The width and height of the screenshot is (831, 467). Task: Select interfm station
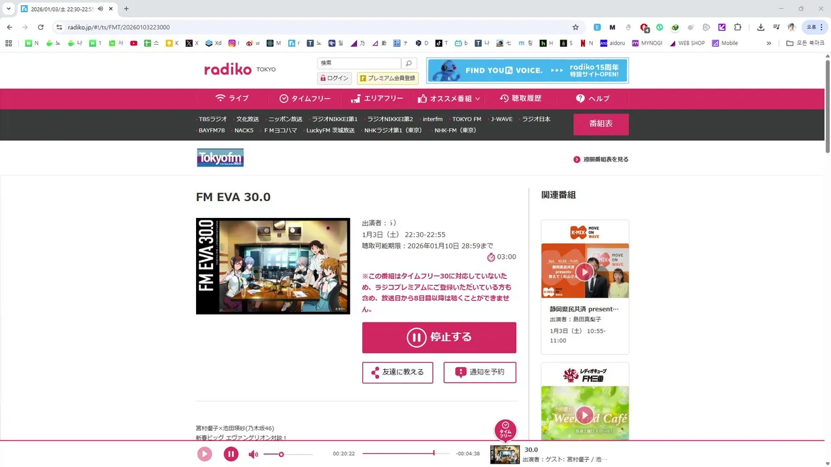coord(432,119)
